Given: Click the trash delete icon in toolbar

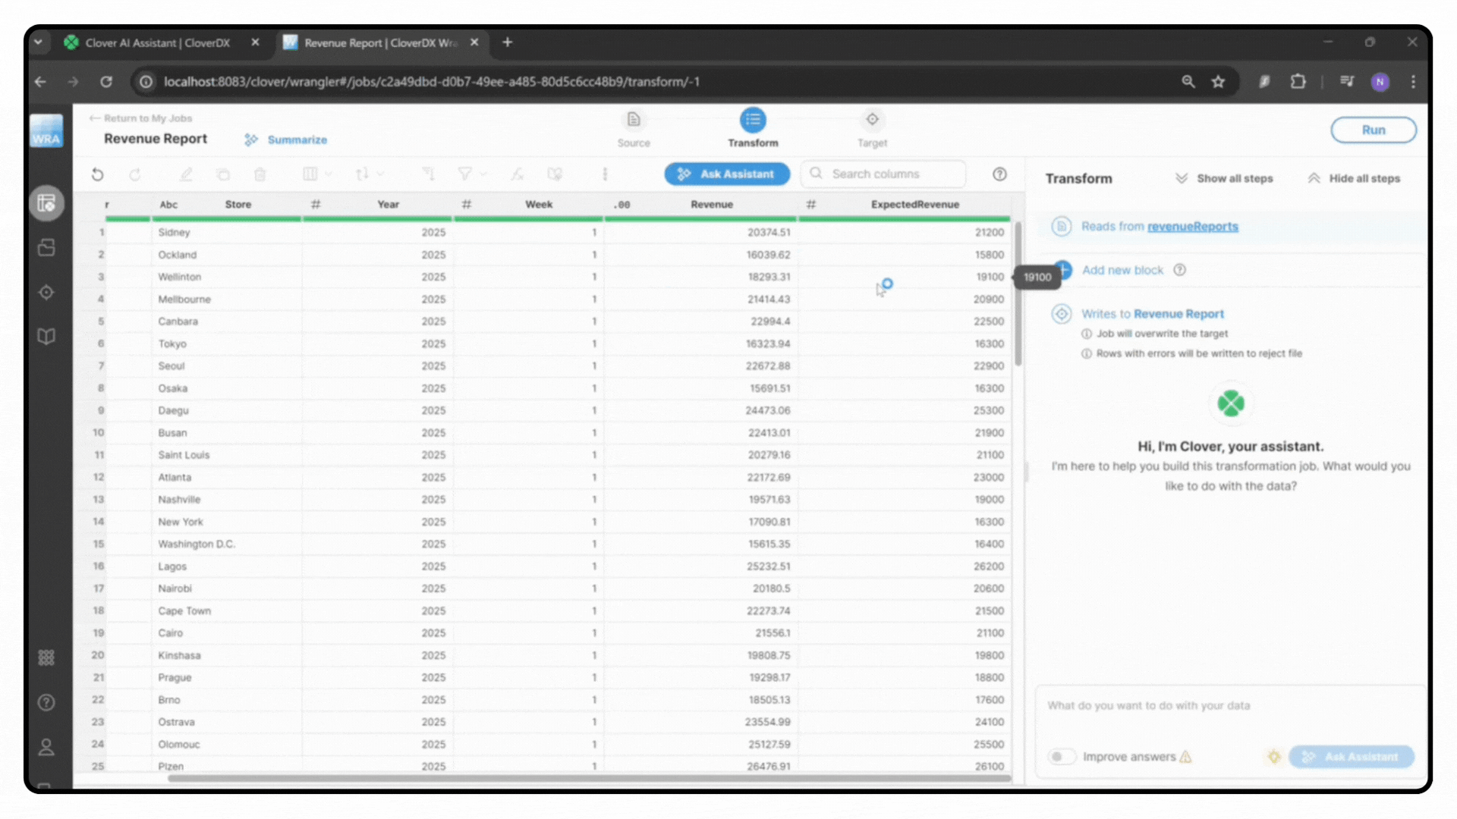Looking at the screenshot, I should [x=260, y=174].
